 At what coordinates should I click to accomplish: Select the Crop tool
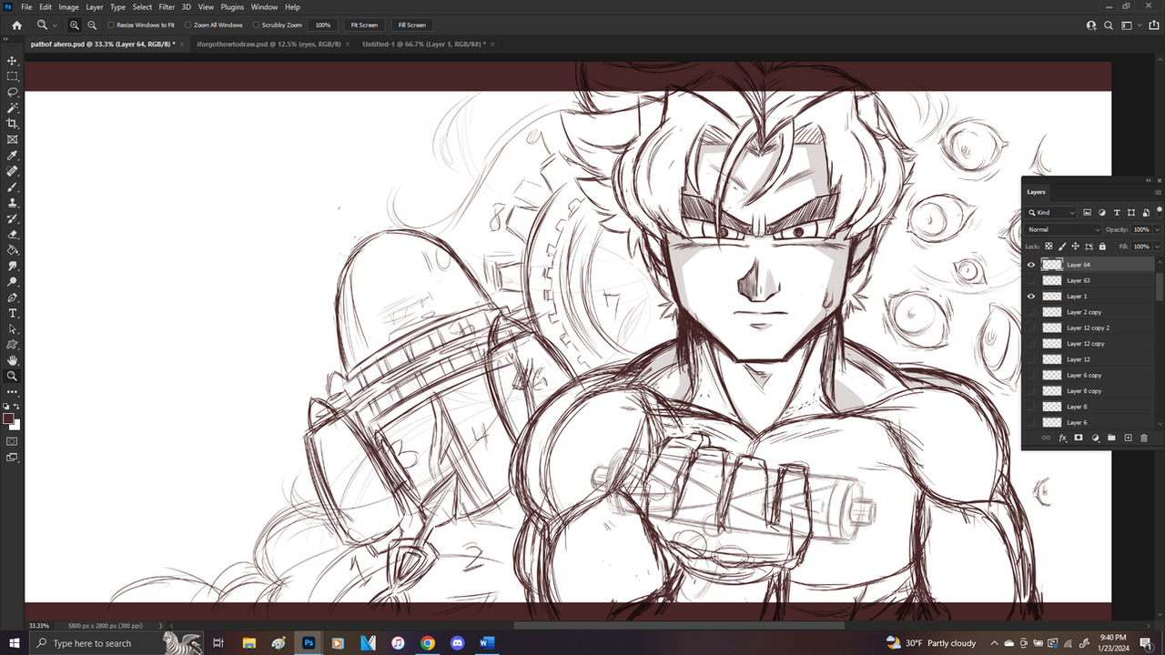(x=12, y=124)
